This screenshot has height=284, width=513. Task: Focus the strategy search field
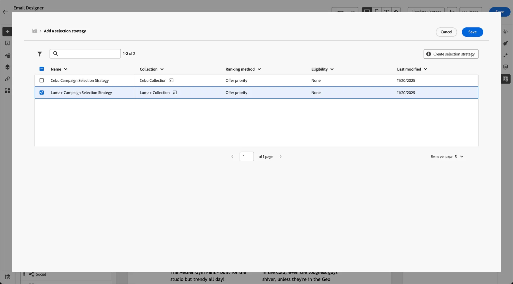85,54
